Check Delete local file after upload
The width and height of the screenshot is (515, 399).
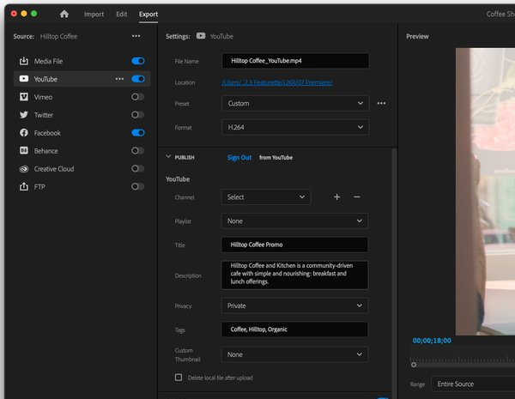tap(179, 378)
